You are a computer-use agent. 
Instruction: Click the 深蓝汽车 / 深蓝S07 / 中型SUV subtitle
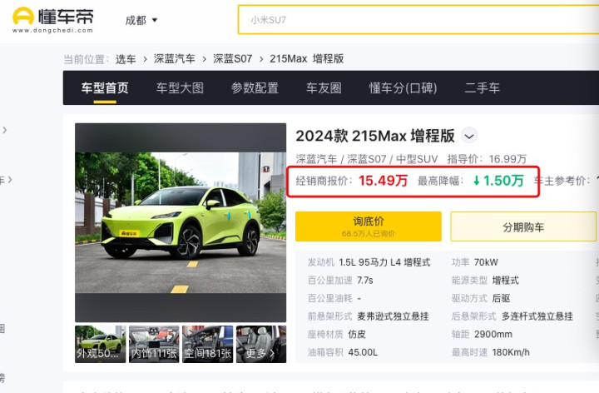coord(367,159)
